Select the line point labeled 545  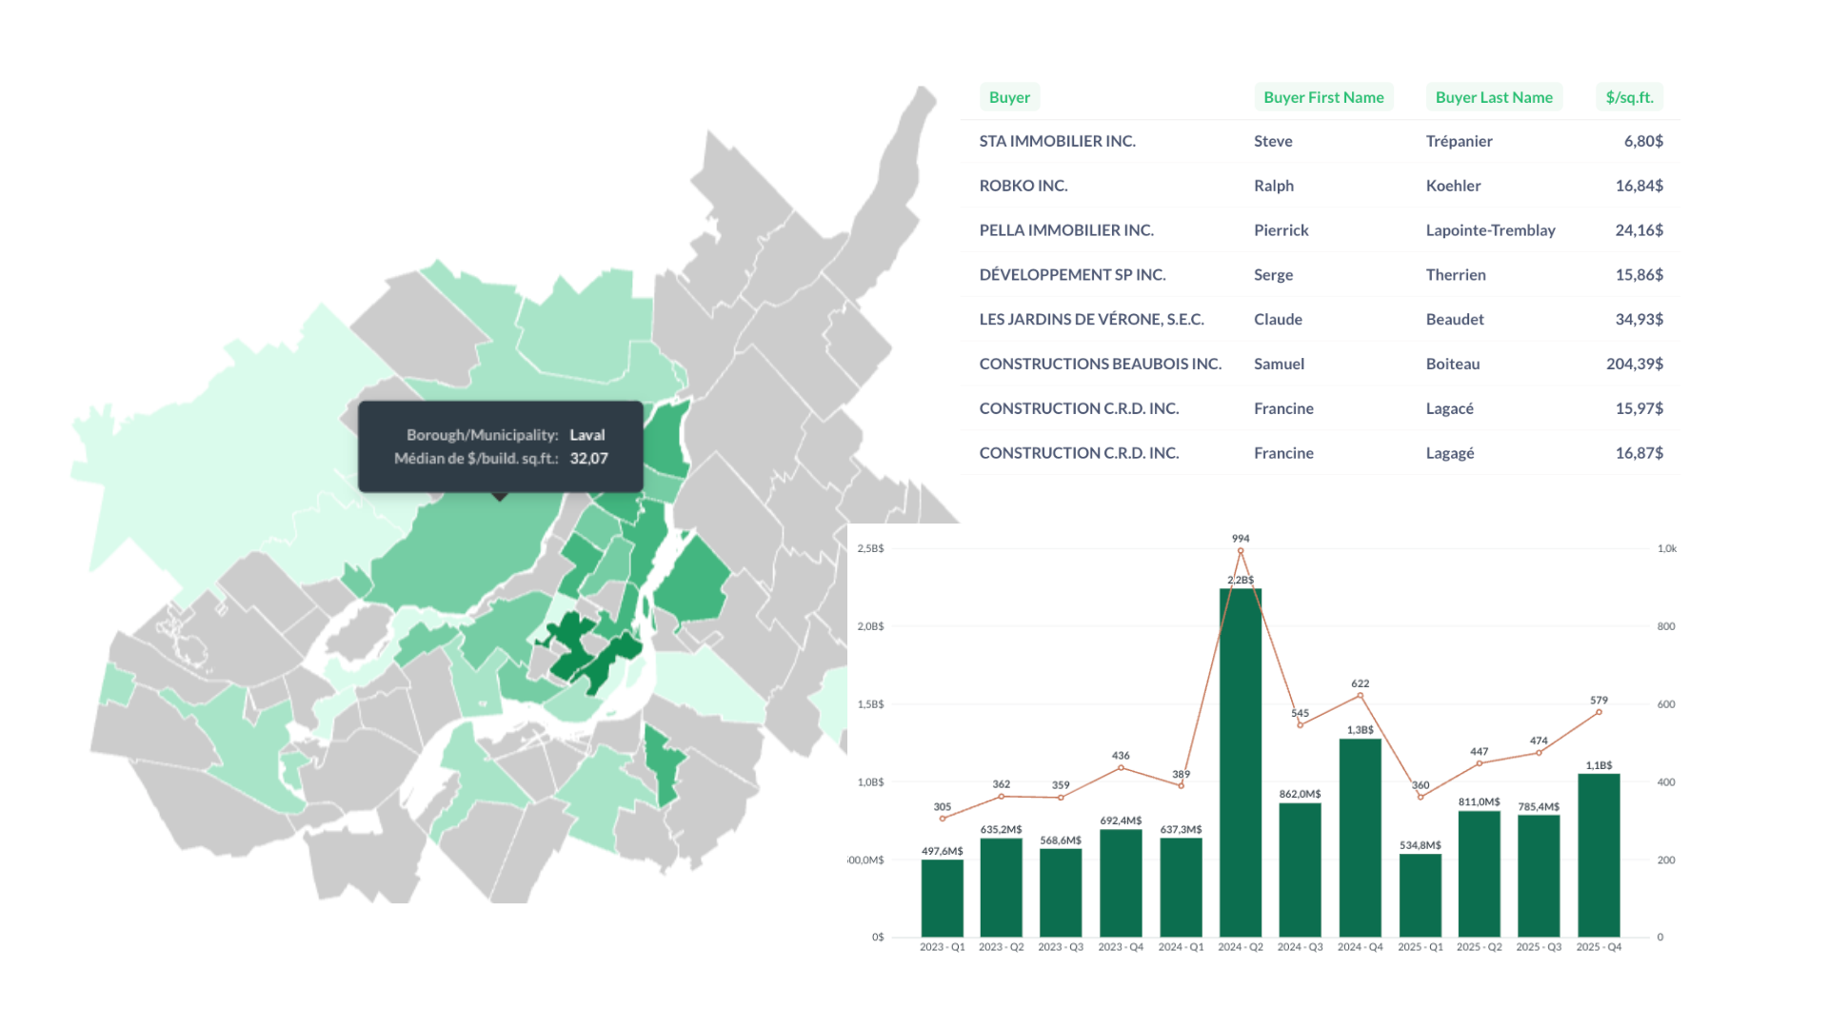pyautogui.click(x=1300, y=725)
